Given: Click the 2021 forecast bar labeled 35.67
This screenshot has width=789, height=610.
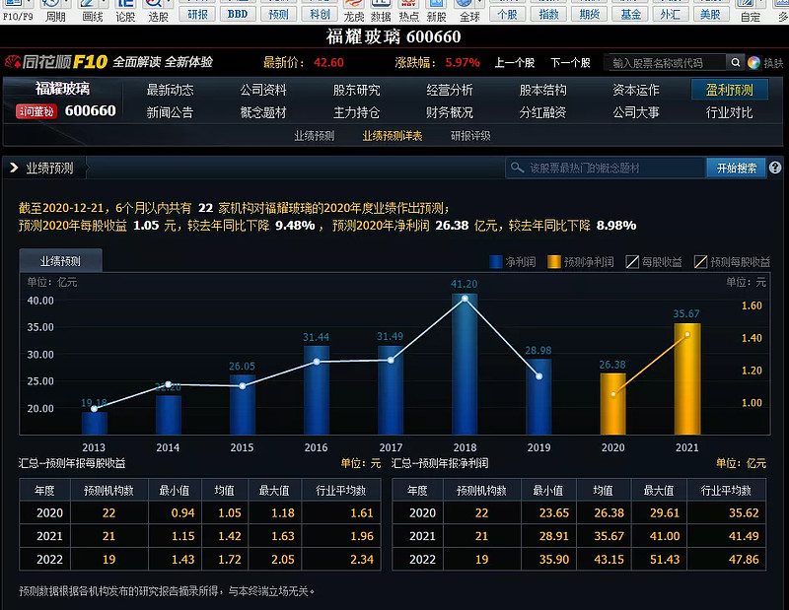Looking at the screenshot, I should click(x=686, y=378).
